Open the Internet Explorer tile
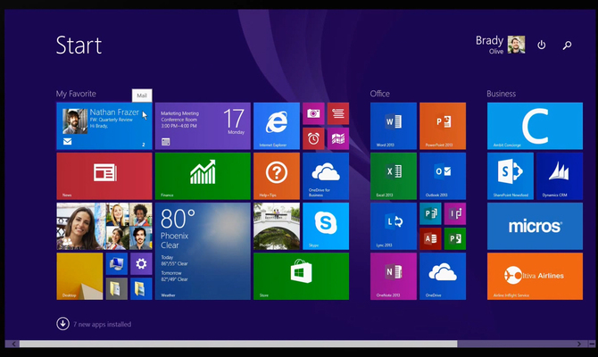The width and height of the screenshot is (598, 357). [277, 125]
